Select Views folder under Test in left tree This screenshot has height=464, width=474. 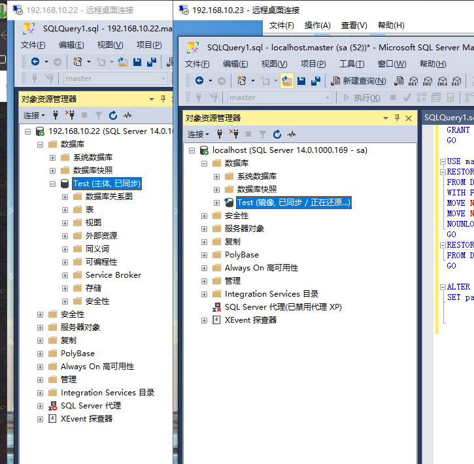point(93,223)
